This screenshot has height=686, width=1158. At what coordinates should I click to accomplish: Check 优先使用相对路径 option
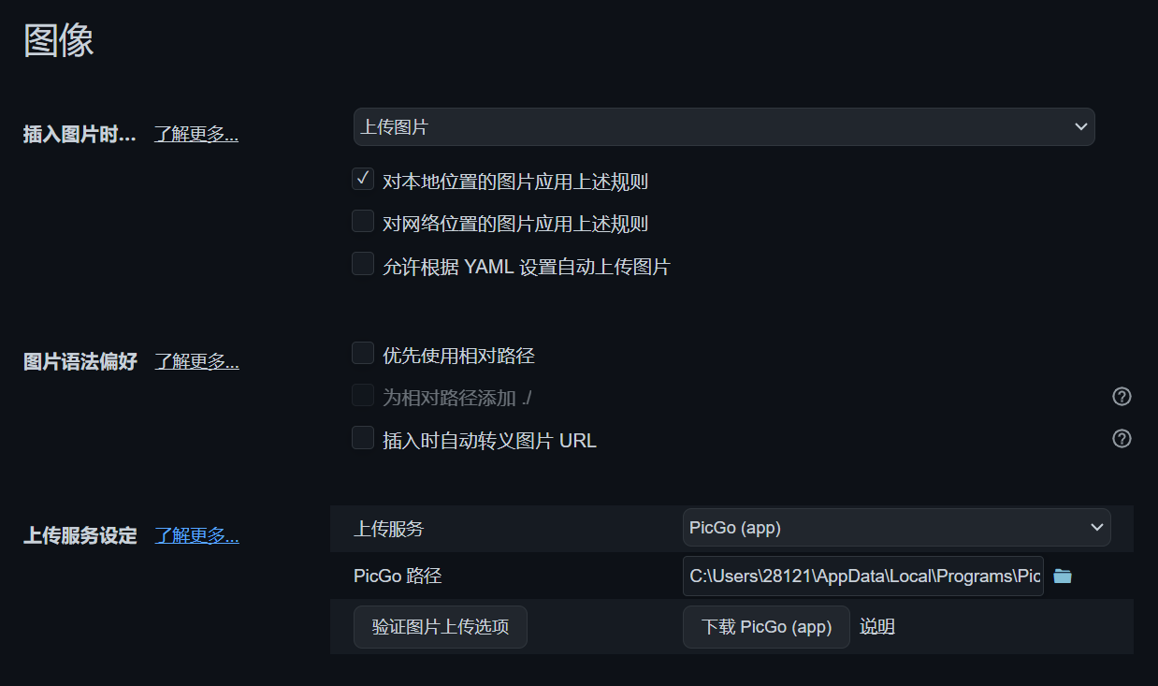click(x=363, y=354)
